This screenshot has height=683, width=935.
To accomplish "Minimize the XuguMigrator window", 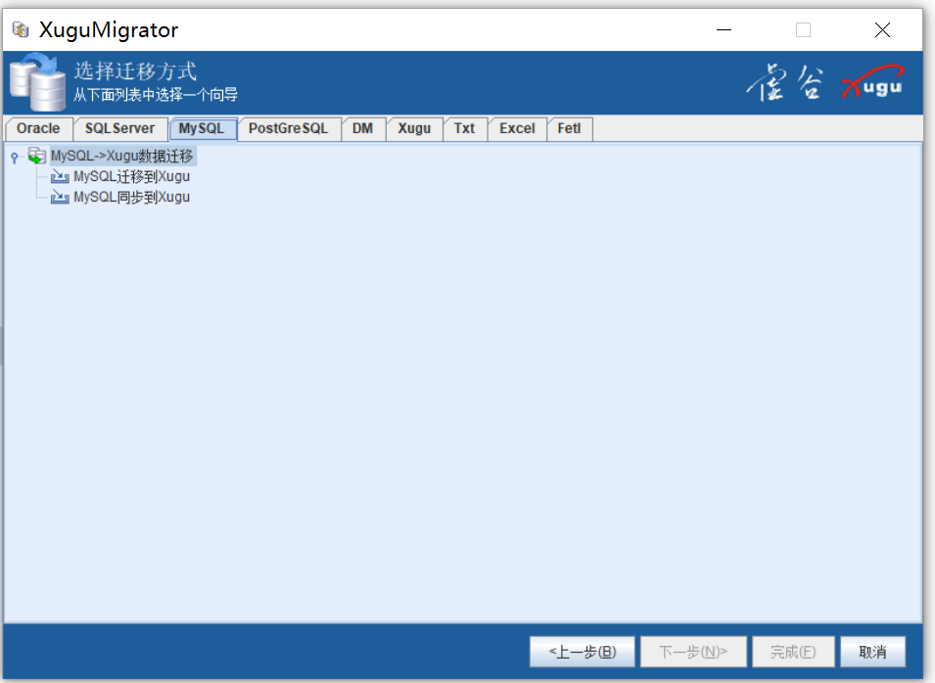I will pos(724,29).
